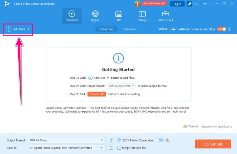
Task: Open the Output Format MP4 4K Video dropdown
Action: (66, 140)
